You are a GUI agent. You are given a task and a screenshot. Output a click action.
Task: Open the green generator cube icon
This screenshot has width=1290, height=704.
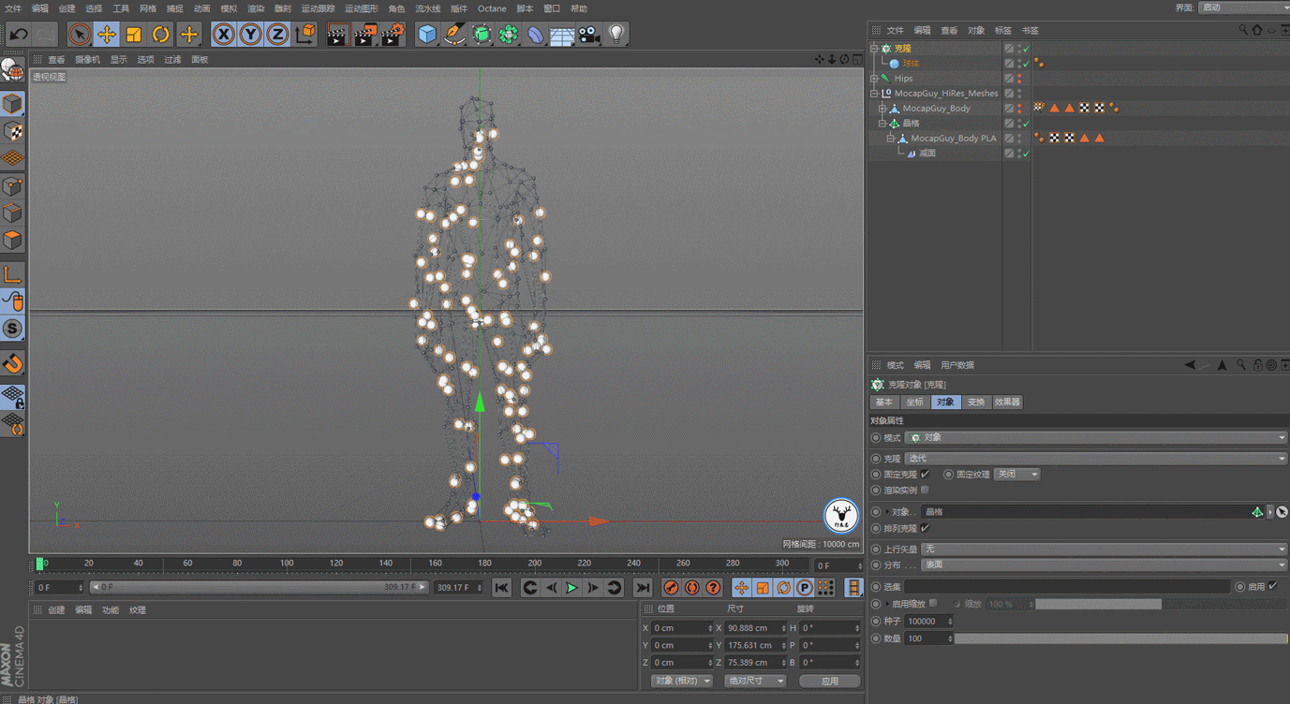[482, 35]
